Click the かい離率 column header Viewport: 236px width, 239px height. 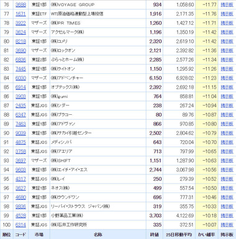click(x=206, y=235)
